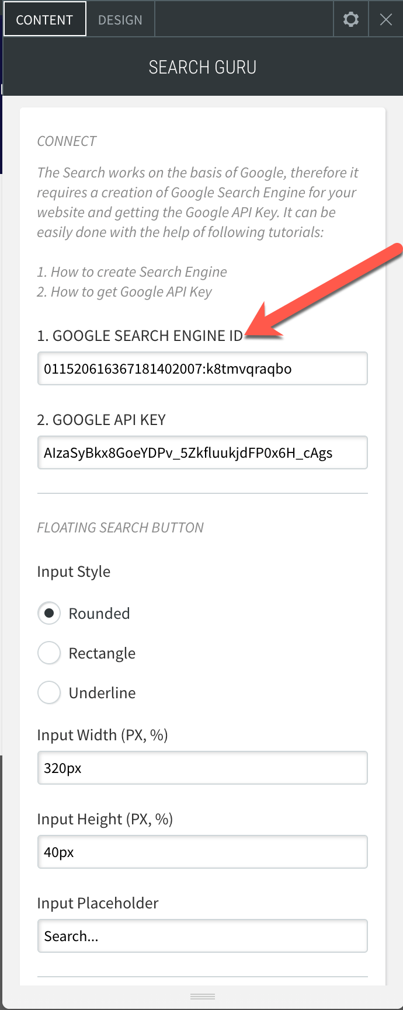
Task: Switch to the DESIGN tab
Action: pos(120,19)
